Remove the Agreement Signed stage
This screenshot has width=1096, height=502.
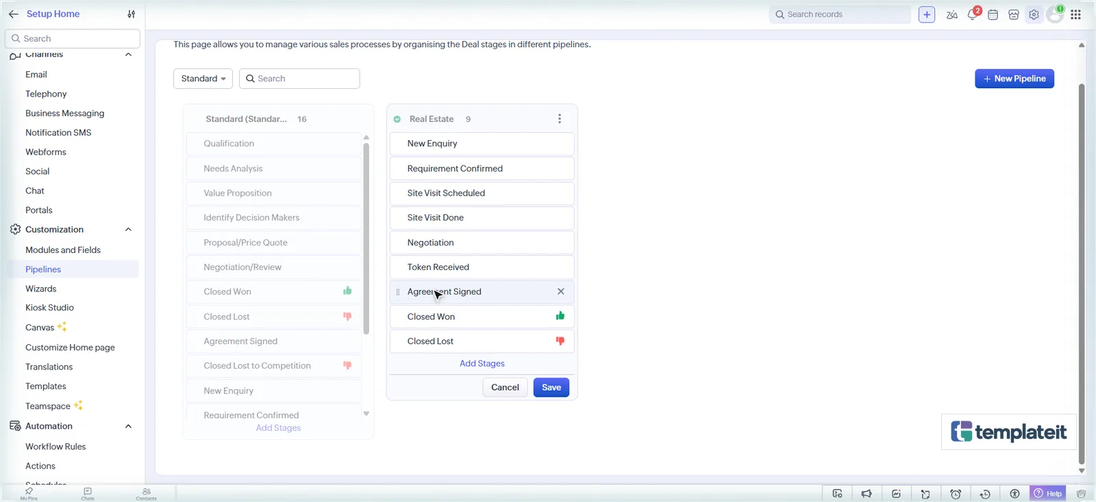point(561,291)
